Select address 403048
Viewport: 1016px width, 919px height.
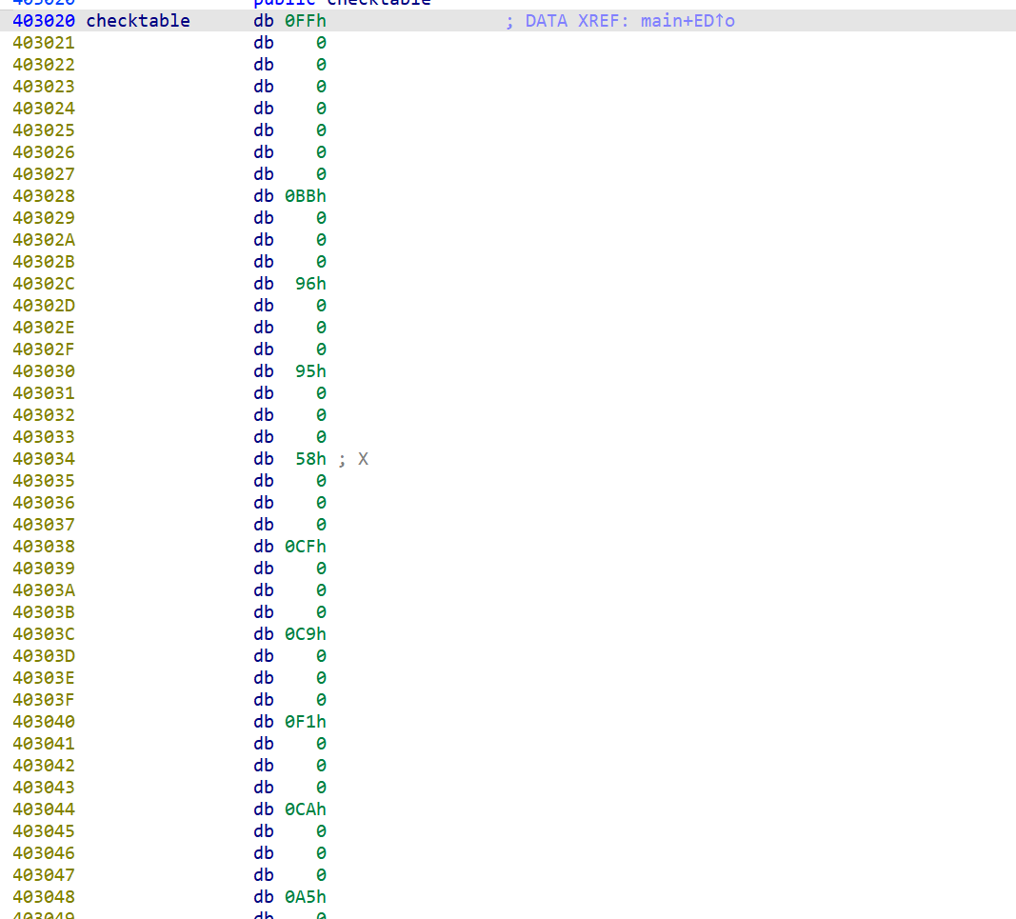point(44,897)
